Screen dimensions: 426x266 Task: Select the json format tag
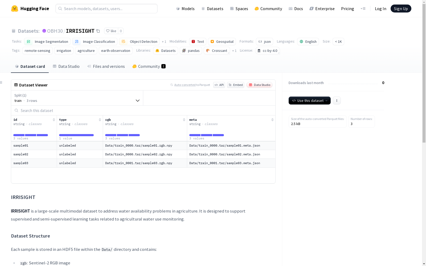click(265, 41)
